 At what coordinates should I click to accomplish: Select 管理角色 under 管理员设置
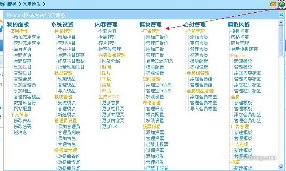[67, 145]
